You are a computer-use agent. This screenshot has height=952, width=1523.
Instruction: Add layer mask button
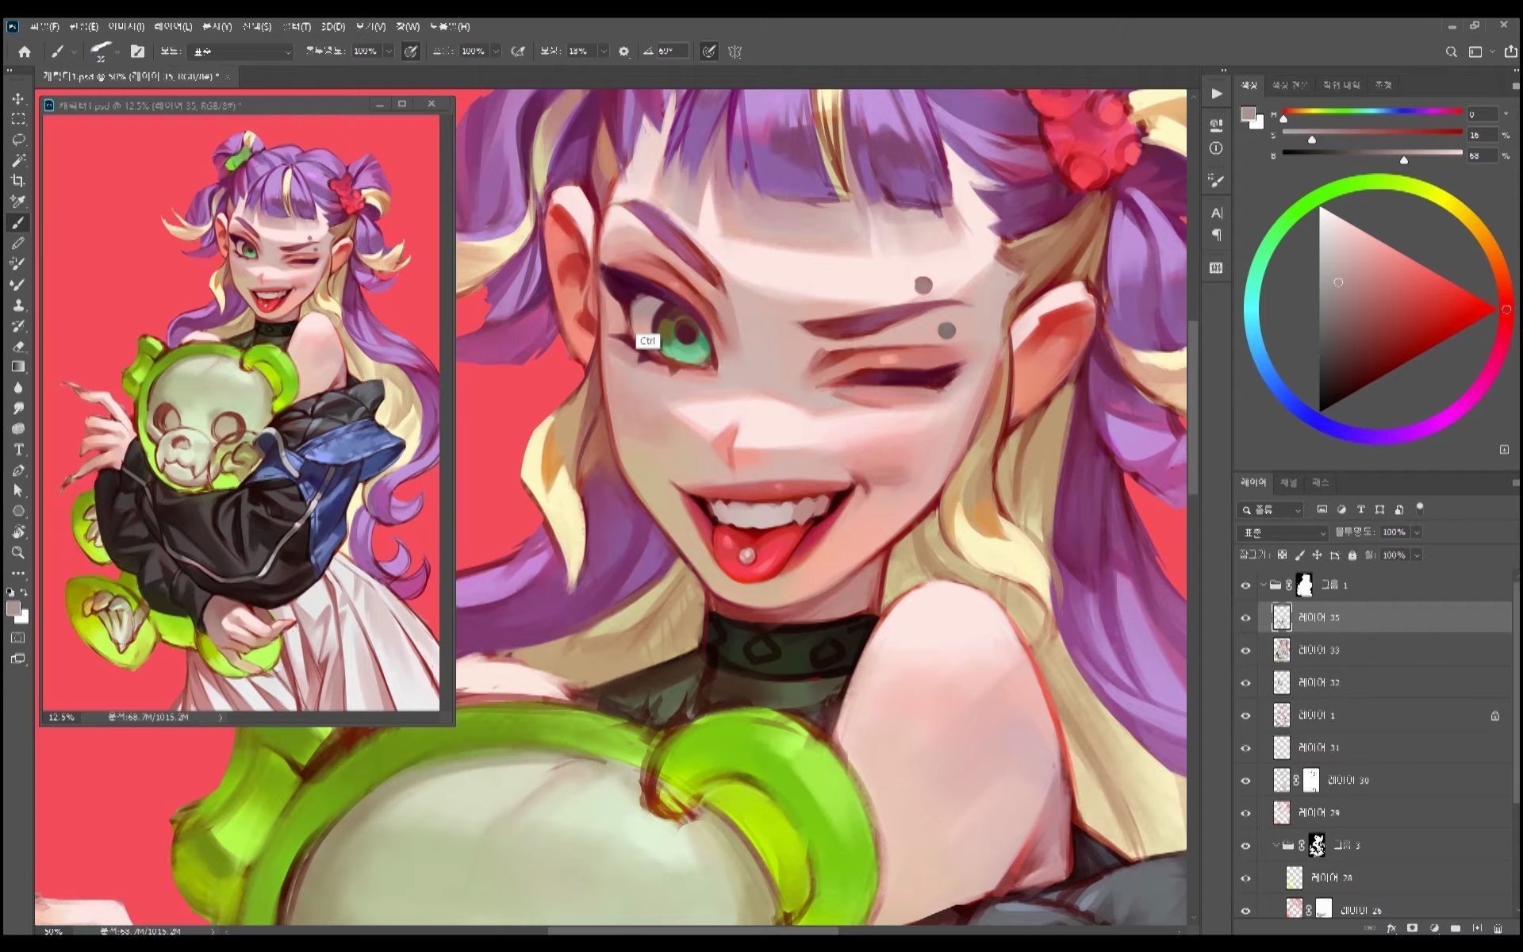point(1412,927)
